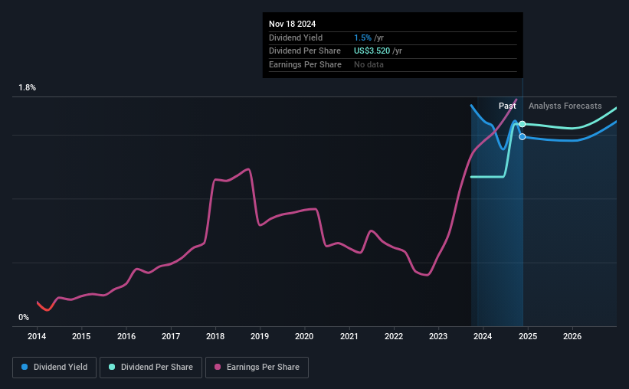Toggle the Earnings Per Share legend series
This screenshot has height=389, width=629.
(257, 368)
